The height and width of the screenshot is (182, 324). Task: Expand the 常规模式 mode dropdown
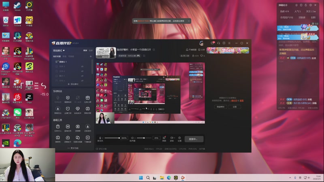pyautogui.click(x=59, y=51)
